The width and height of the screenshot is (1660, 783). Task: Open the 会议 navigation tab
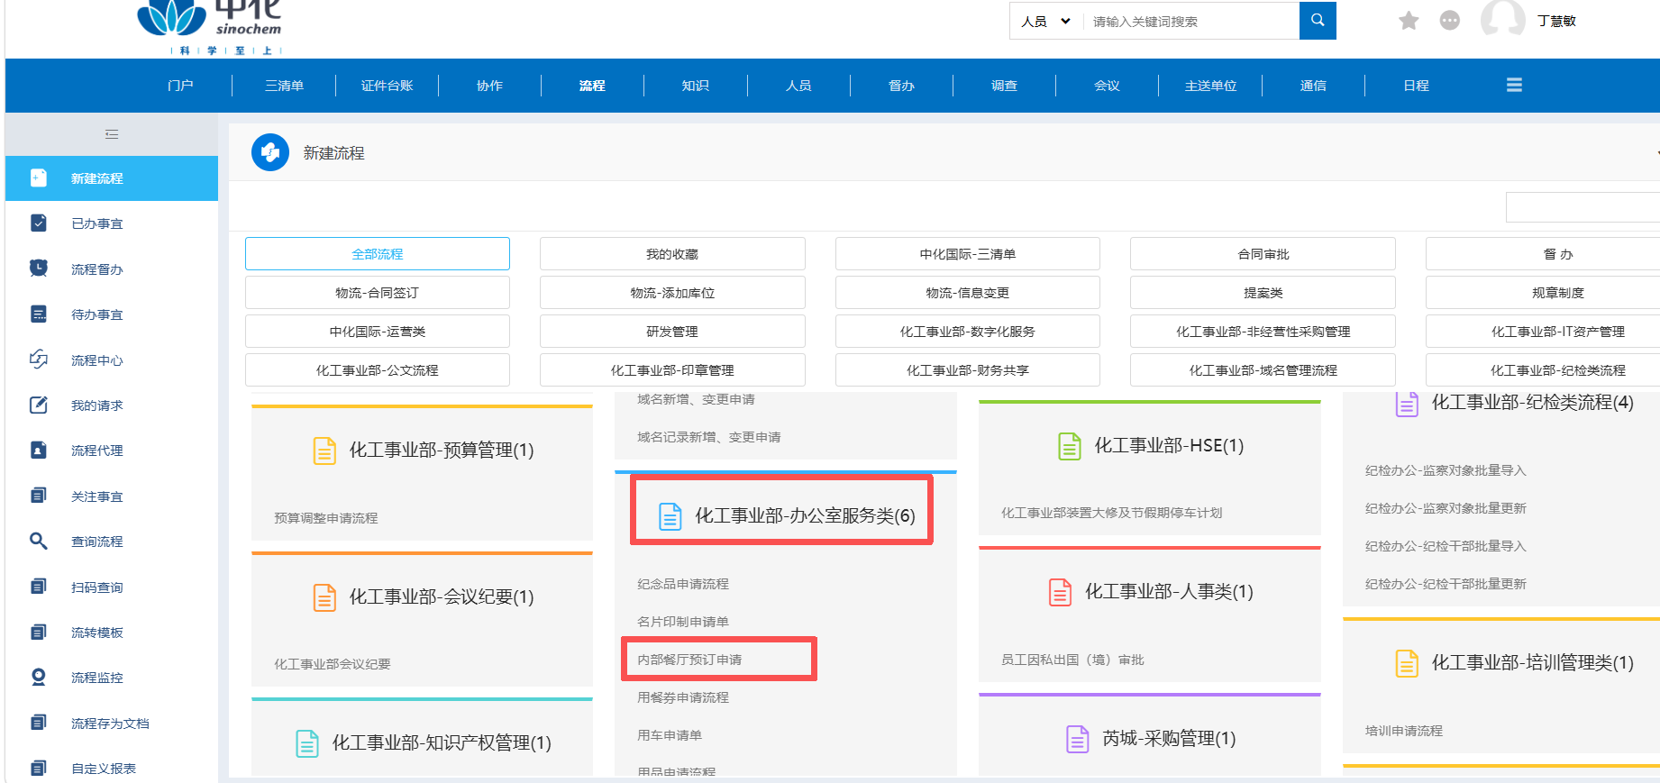coord(1107,86)
